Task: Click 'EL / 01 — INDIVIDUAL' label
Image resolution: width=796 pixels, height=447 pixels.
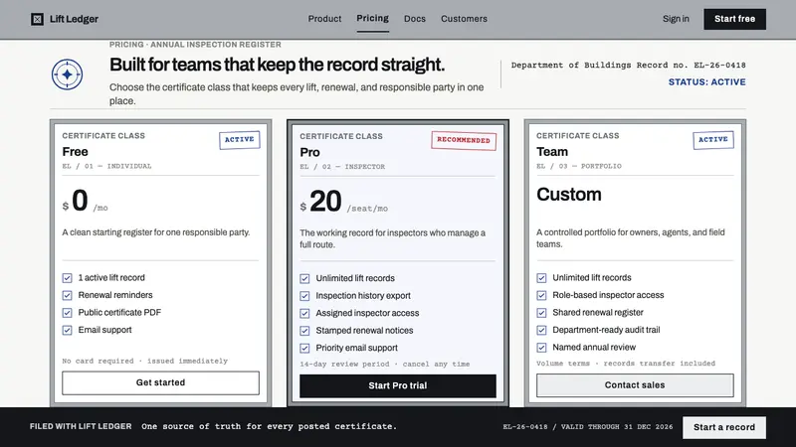Action: (x=107, y=166)
